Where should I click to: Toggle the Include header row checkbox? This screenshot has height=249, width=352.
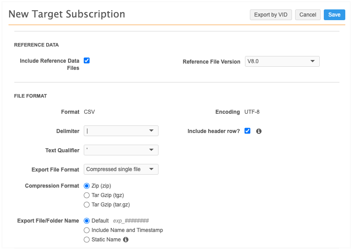pyautogui.click(x=247, y=131)
